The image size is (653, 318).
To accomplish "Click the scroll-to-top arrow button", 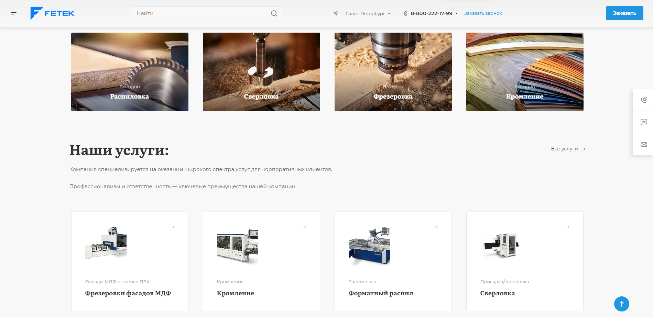I will click(621, 304).
